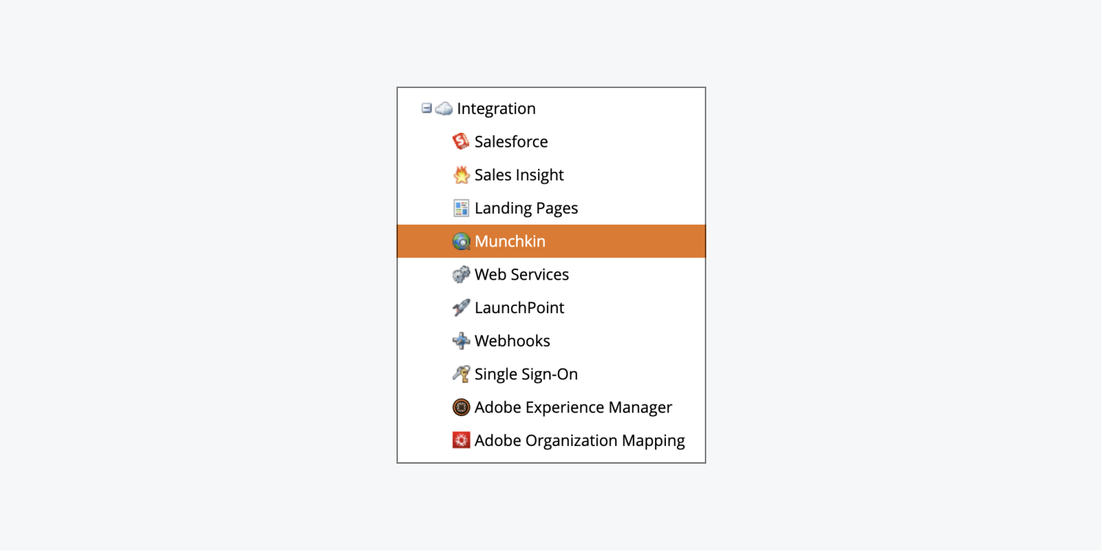The width and height of the screenshot is (1102, 551).
Task: Click the Web Services gears icon
Action: (x=460, y=275)
